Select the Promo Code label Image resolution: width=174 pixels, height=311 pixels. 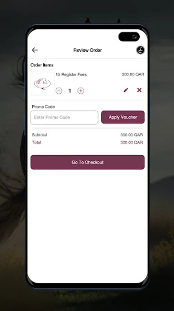[43, 107]
